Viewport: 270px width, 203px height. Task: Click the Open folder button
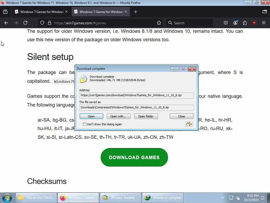[146, 116]
